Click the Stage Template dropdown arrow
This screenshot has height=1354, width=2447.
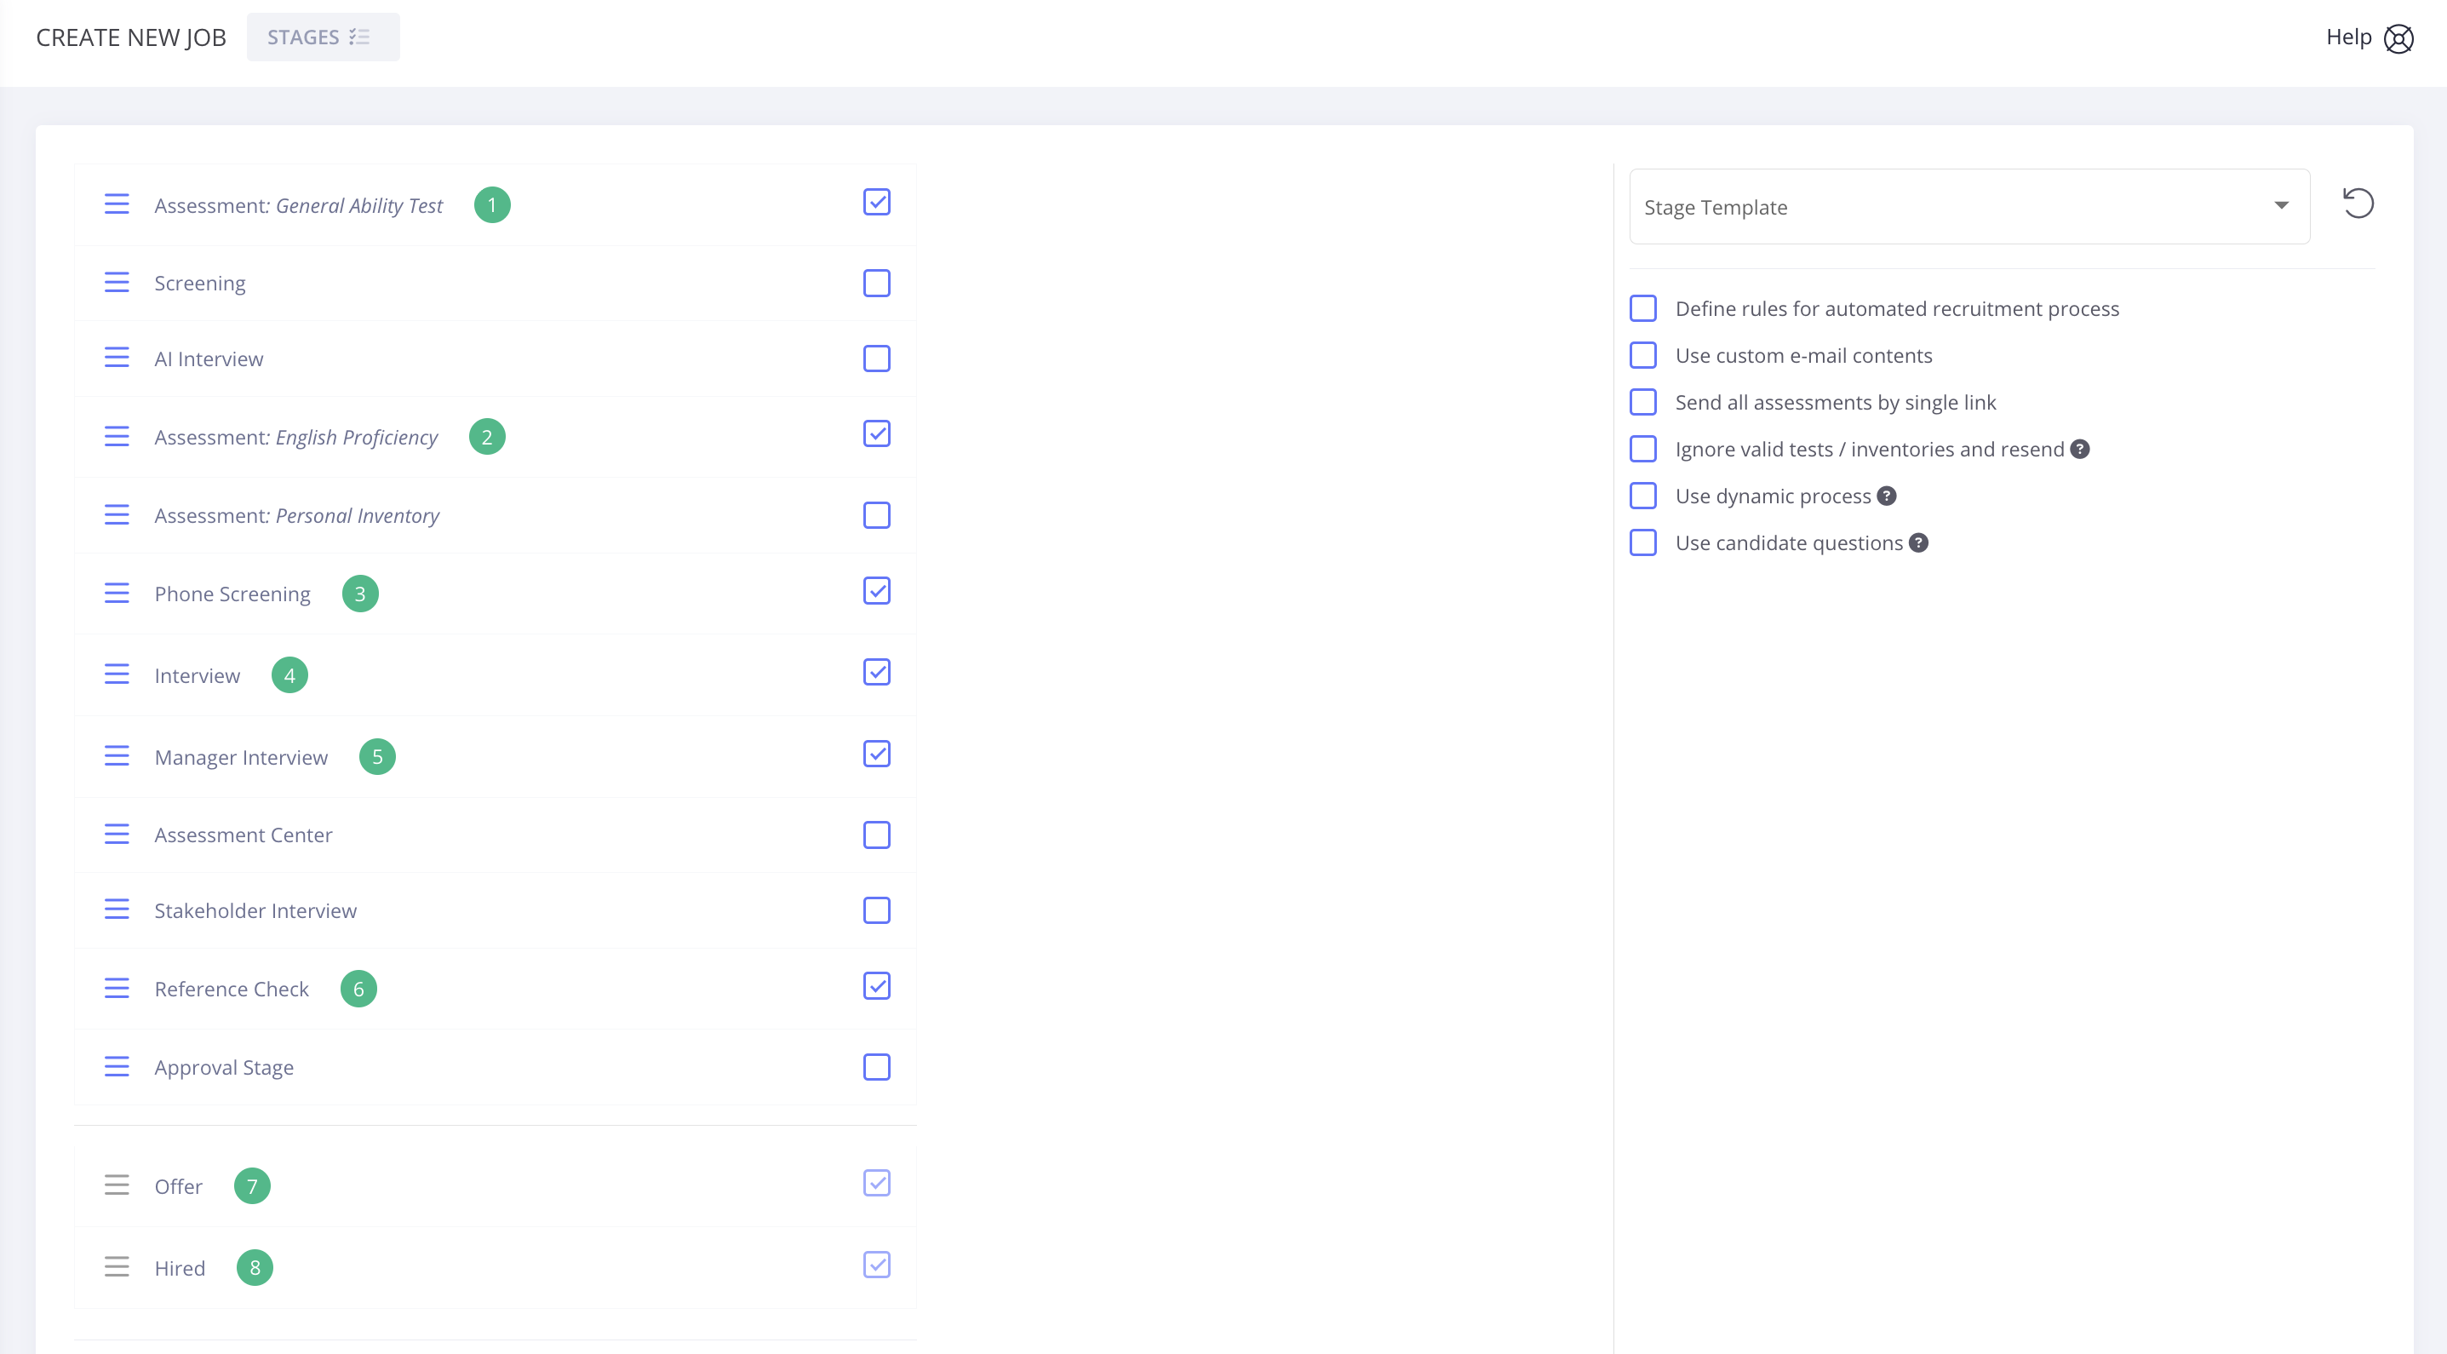point(2281,206)
